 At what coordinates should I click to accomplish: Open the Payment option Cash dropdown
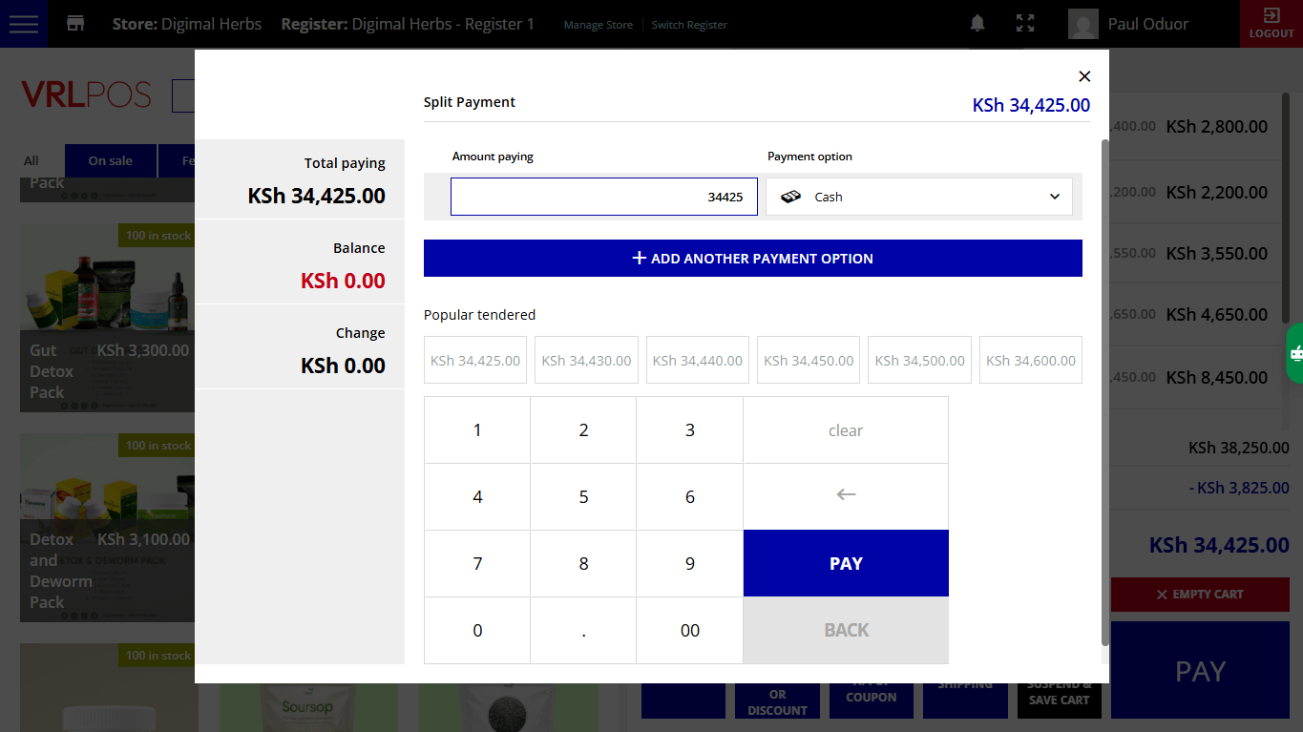coord(919,197)
